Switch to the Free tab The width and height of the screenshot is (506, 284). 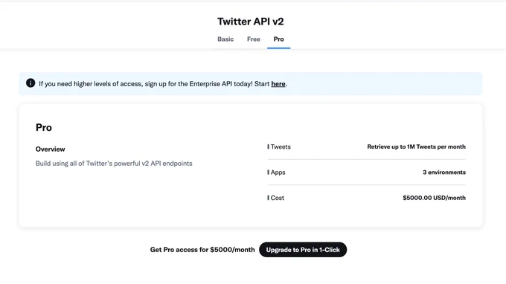pos(253,39)
